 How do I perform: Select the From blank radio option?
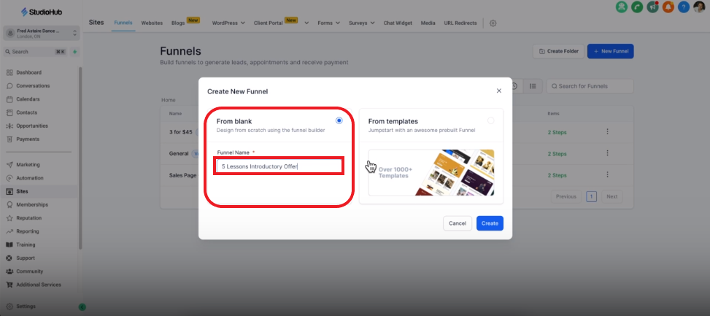click(339, 120)
